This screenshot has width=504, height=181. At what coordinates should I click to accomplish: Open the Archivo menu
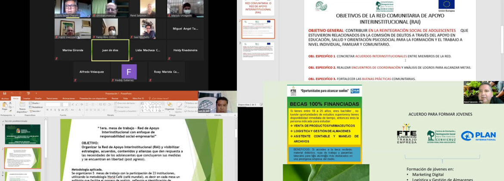tap(5, 98)
